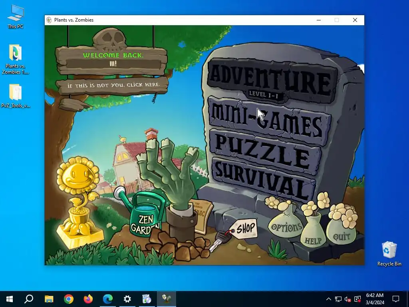The width and height of the screenshot is (409, 307).
Task: Launch Google Chrome from taskbar
Action: [69, 299]
